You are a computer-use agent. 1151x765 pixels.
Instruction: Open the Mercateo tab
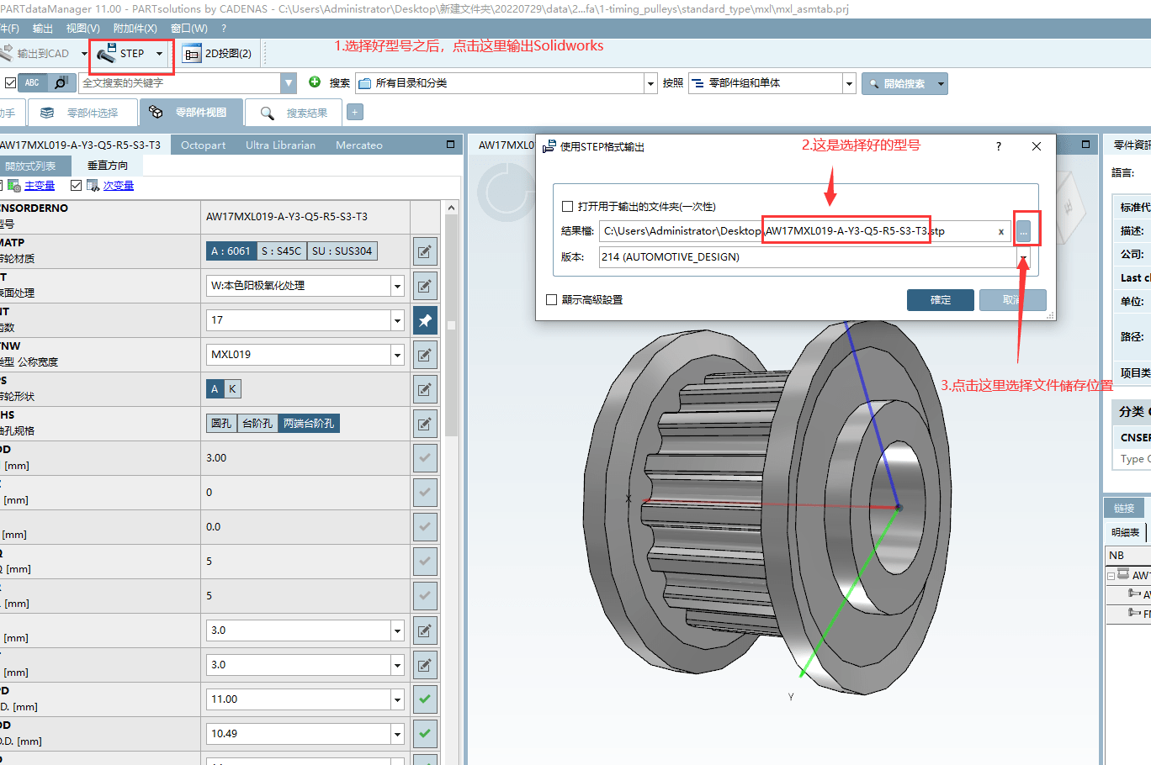pyautogui.click(x=359, y=145)
